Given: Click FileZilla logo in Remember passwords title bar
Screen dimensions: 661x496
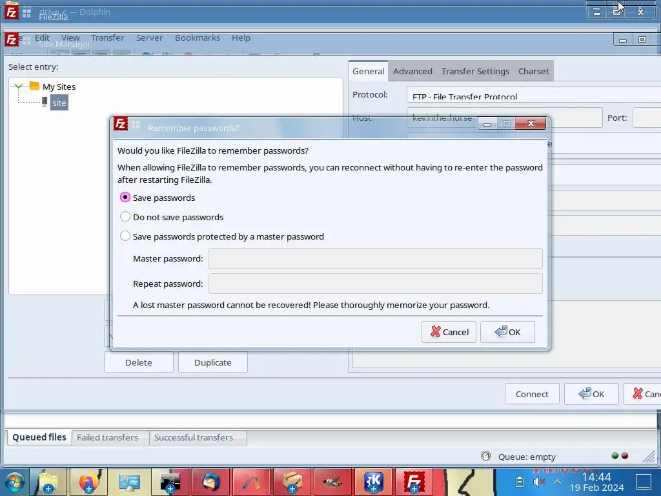Looking at the screenshot, I should pyautogui.click(x=121, y=124).
